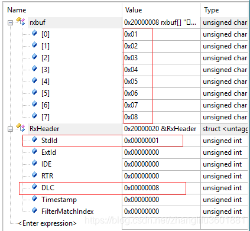Click the value 0x03
Viewport: 250px width, 231px height.
131,58
